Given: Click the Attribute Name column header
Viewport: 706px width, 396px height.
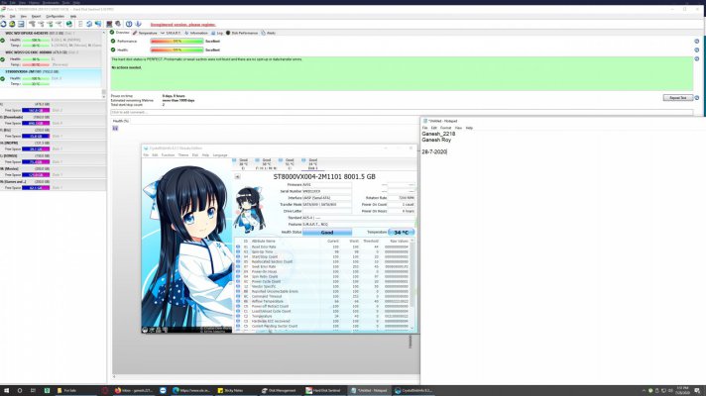Looking at the screenshot, I should pos(264,242).
